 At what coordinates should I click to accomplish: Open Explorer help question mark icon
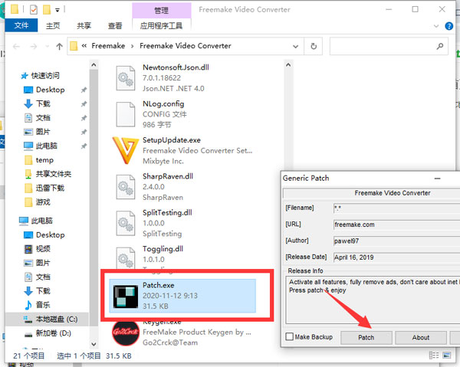coord(449,26)
